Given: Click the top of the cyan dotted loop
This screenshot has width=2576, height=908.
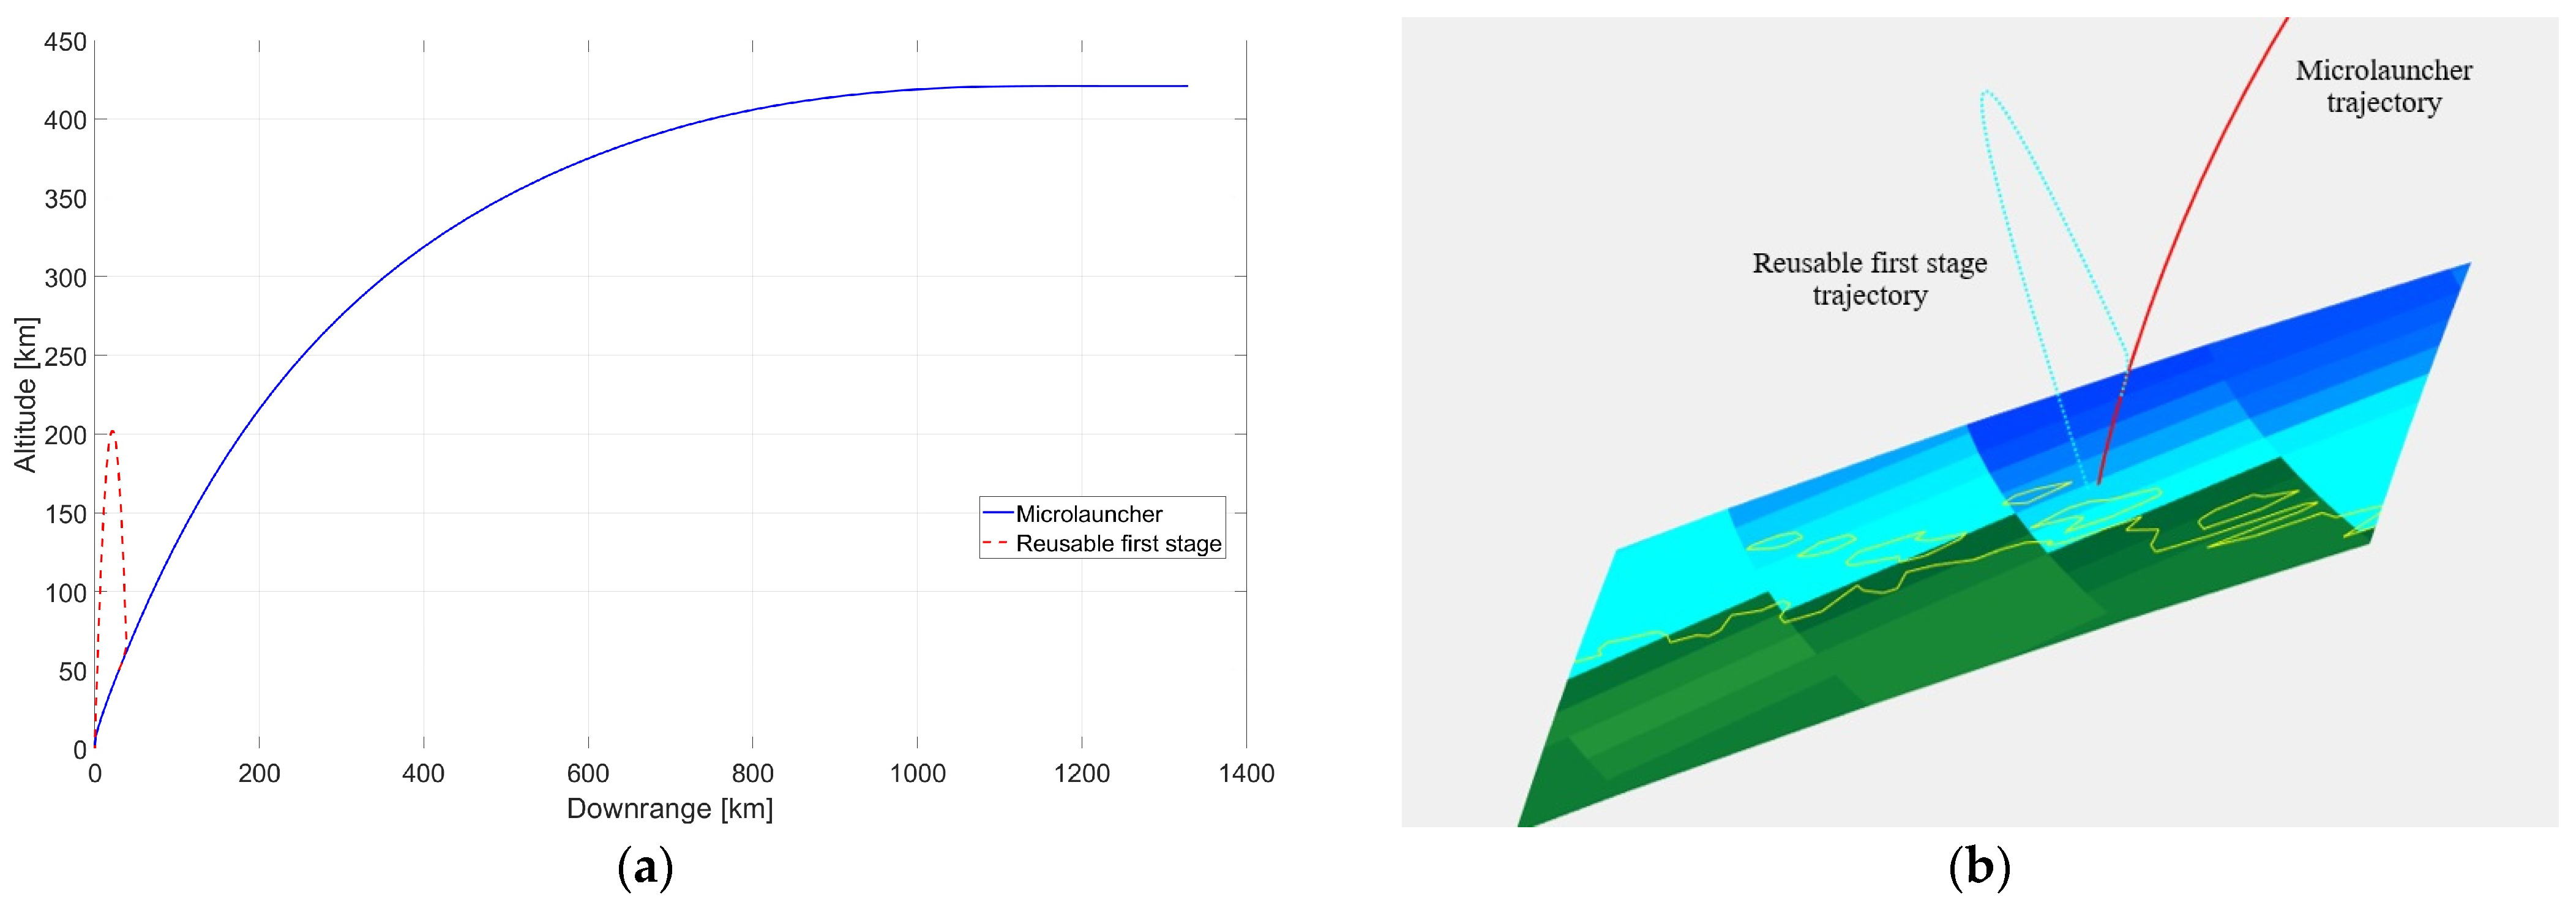Looking at the screenshot, I should (1986, 92).
